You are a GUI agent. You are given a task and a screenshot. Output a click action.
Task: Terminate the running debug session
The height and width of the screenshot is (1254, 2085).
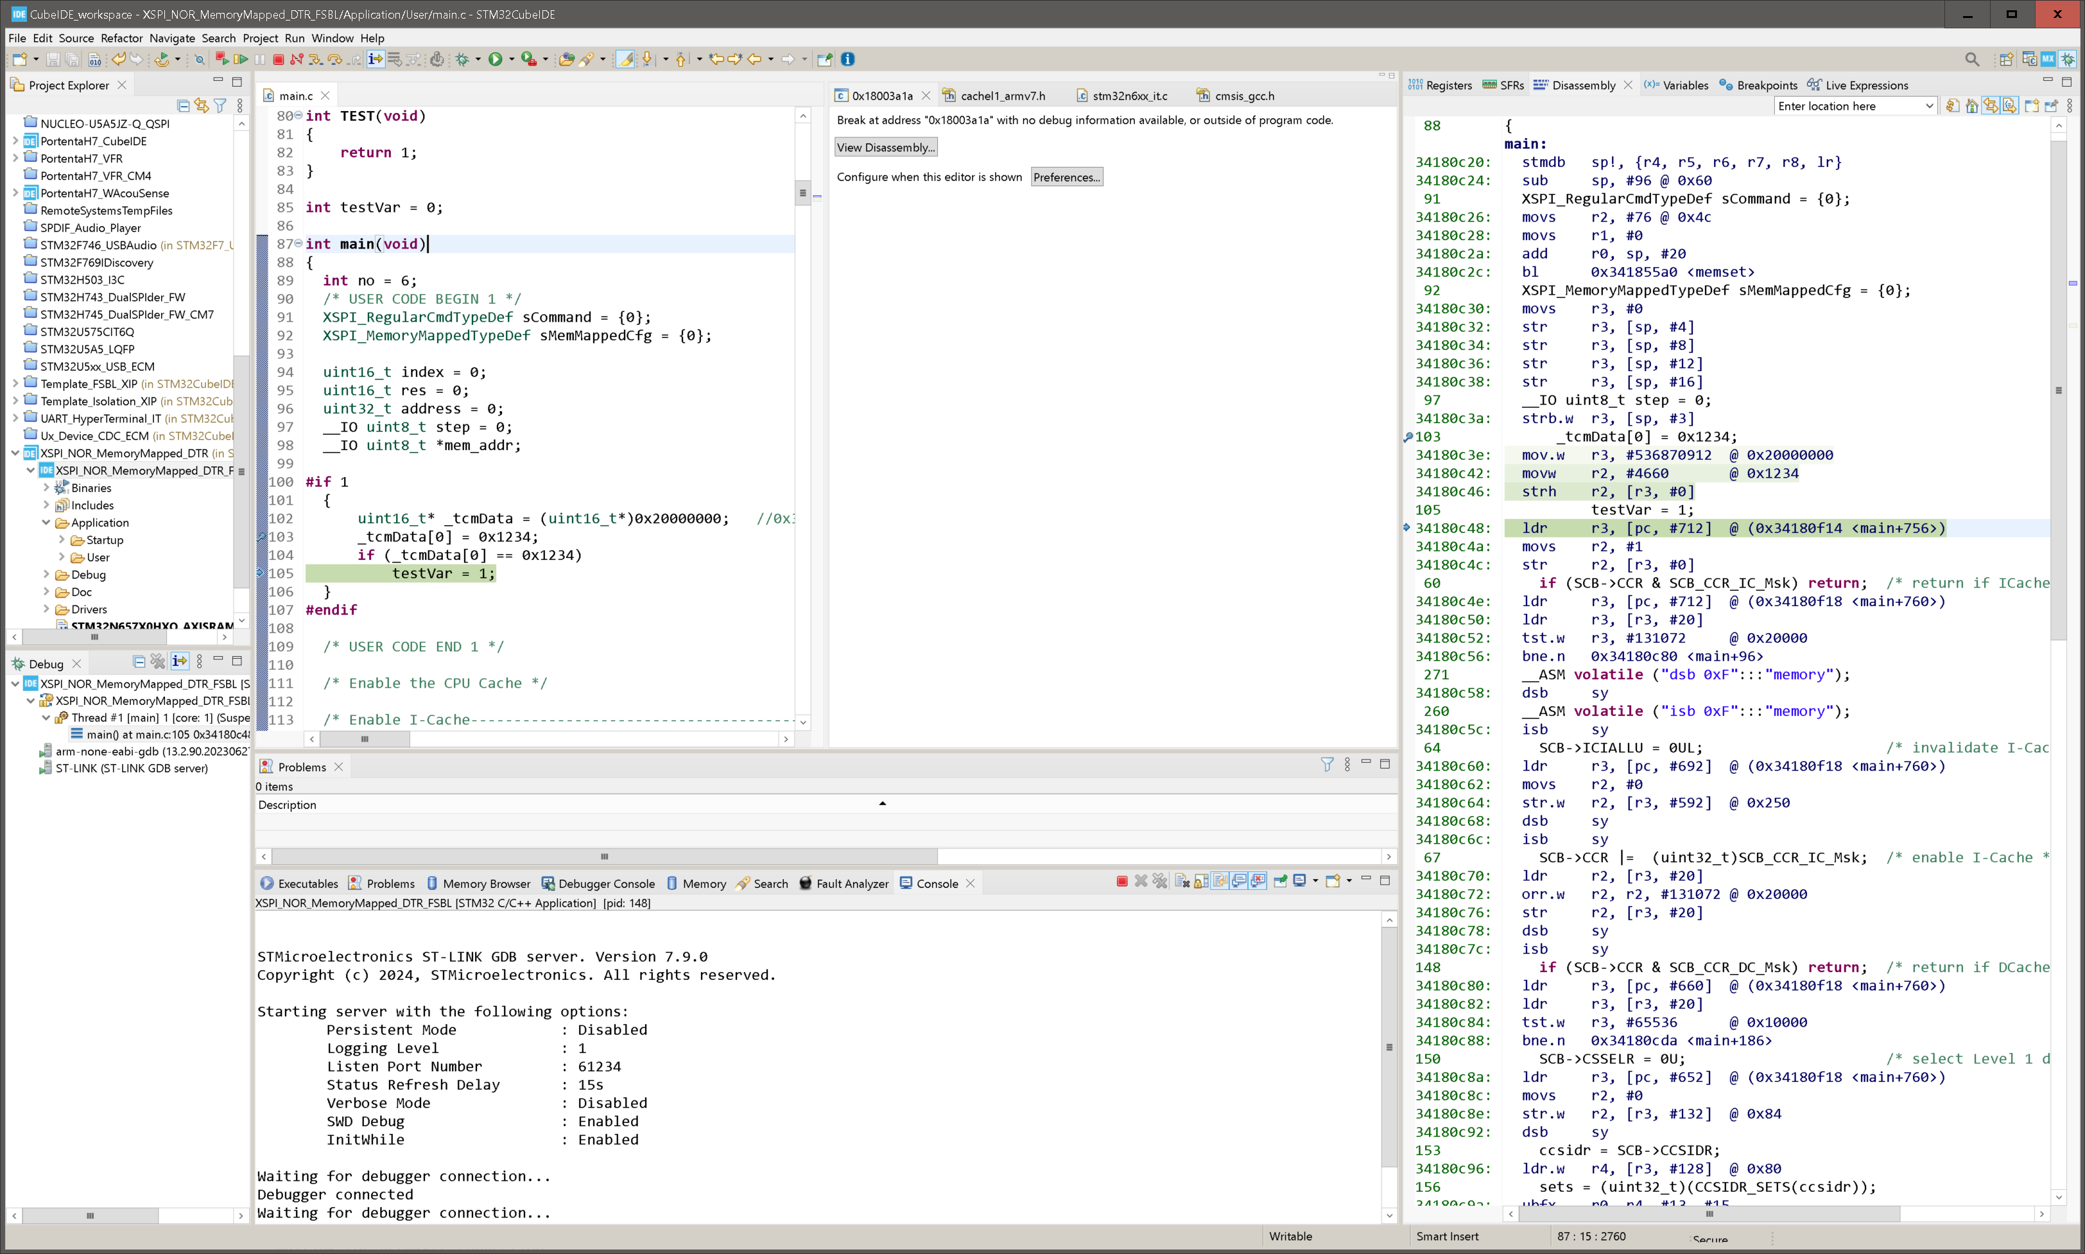[x=279, y=59]
